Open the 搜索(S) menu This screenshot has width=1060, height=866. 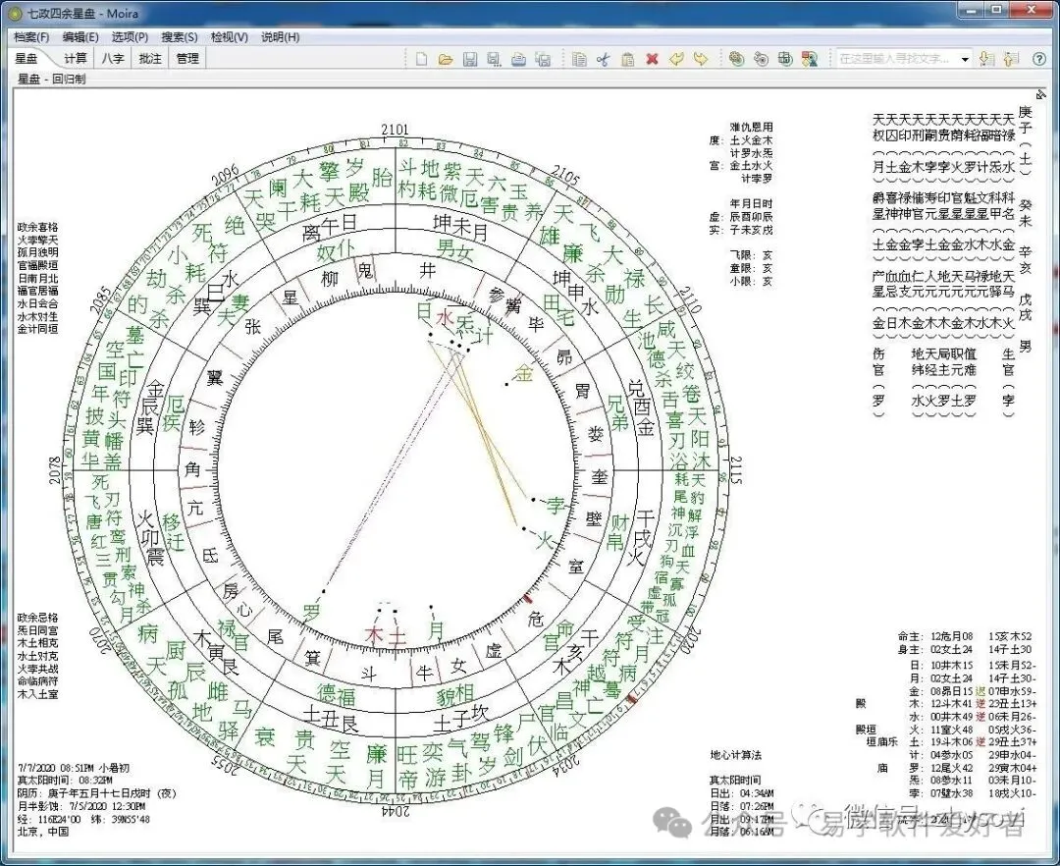click(180, 37)
